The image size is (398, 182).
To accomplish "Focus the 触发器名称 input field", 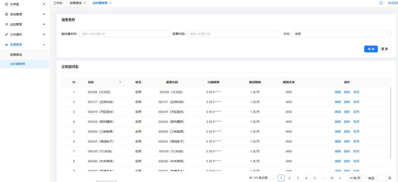I will pos(124,34).
